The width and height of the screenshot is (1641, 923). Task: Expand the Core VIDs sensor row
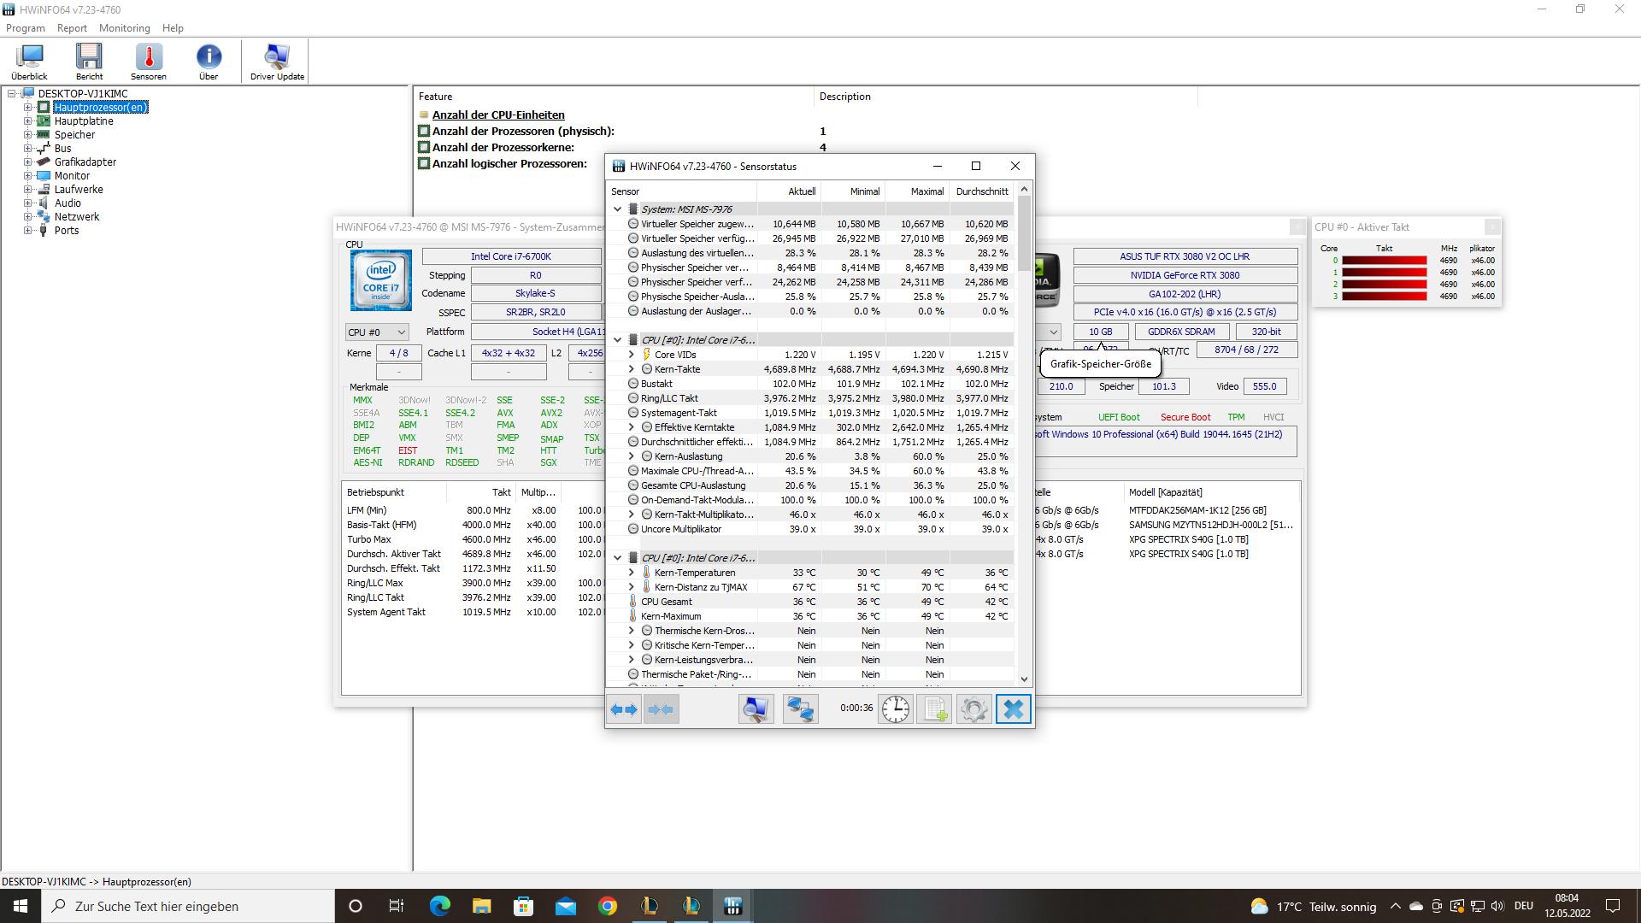tap(632, 355)
